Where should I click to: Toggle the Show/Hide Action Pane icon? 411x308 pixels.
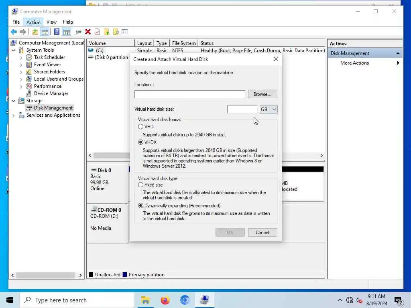pos(67,32)
